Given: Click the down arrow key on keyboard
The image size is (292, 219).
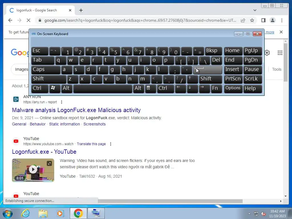Looking at the screenshot, I should [192, 89].
